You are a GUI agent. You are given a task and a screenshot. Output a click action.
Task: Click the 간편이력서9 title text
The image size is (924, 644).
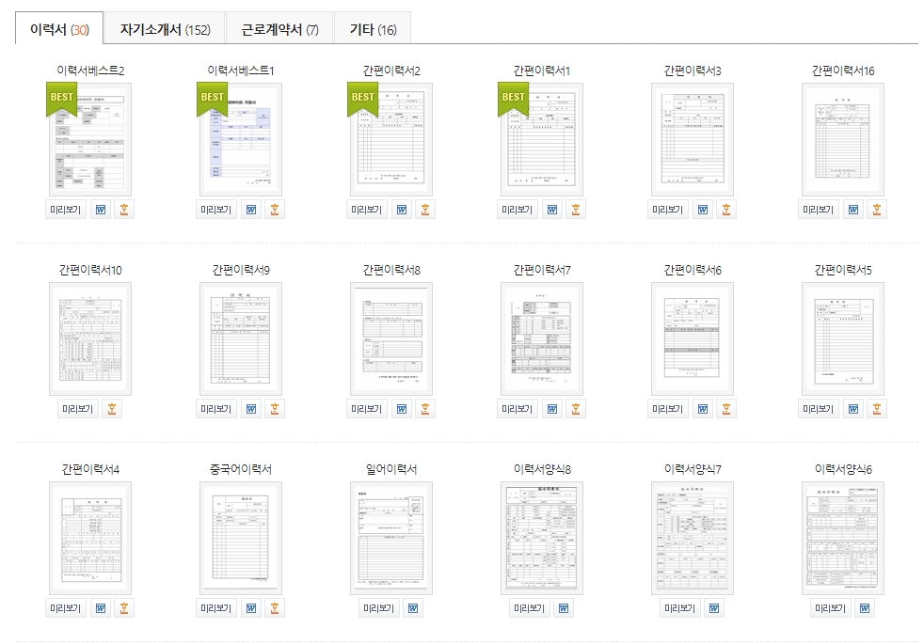241,270
